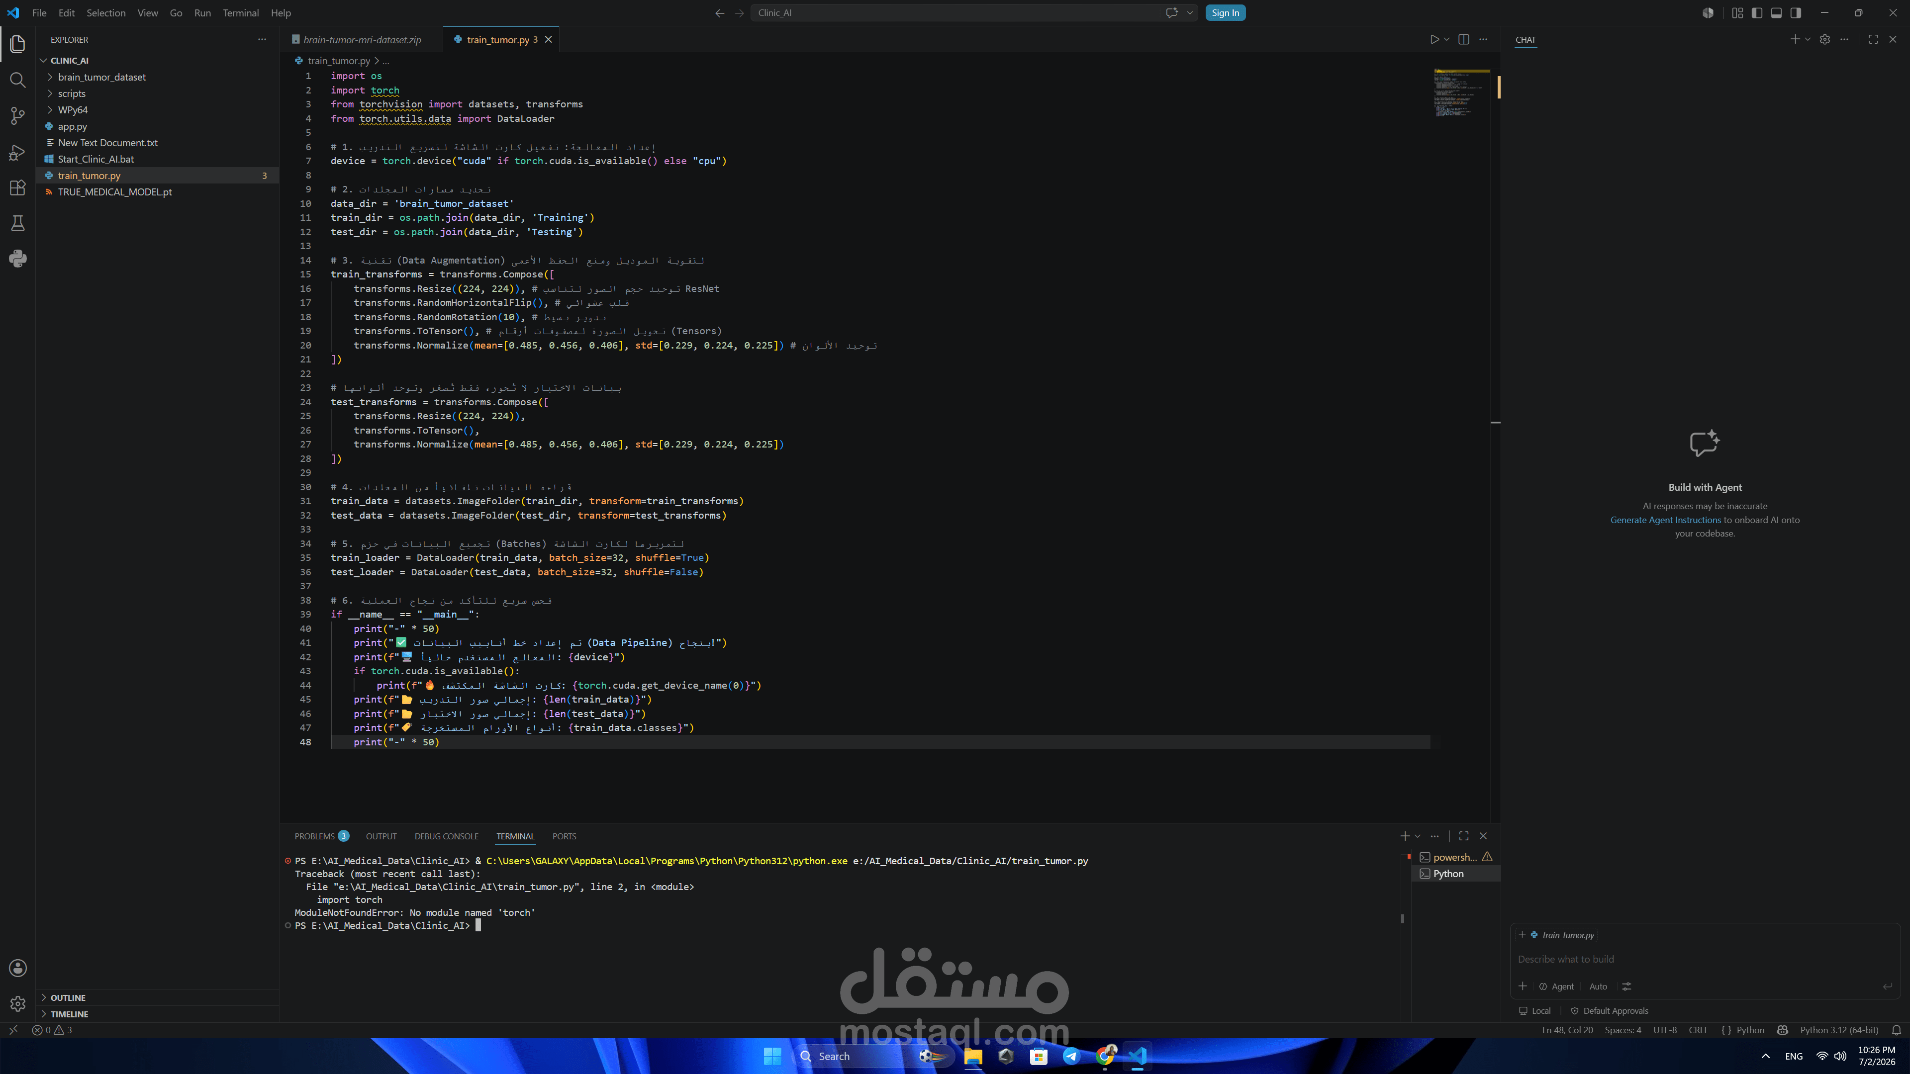The image size is (1910, 1074).
Task: Open the run button dropdown arrow
Action: (1446, 39)
